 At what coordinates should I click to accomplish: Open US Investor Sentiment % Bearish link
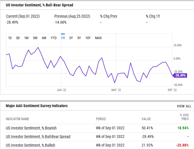pyautogui.click(x=31, y=128)
